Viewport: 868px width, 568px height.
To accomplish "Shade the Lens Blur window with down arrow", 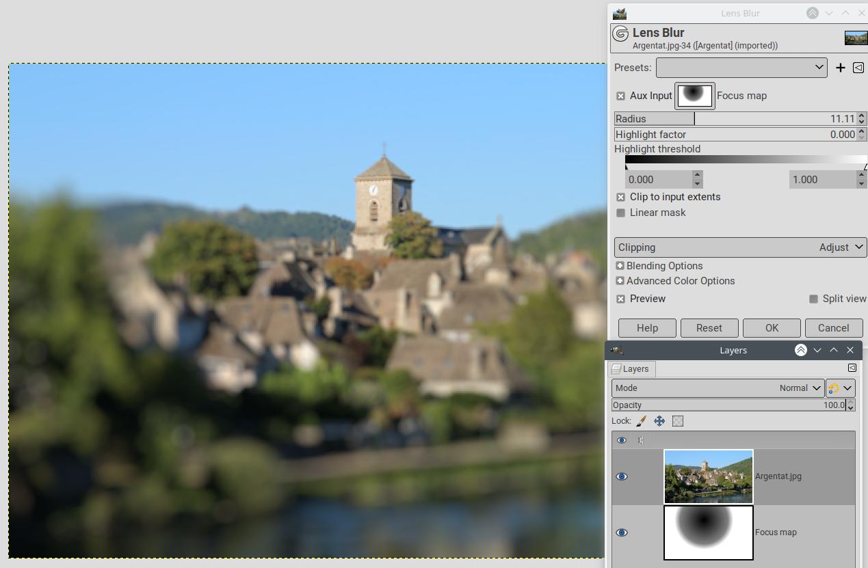I will [x=829, y=13].
